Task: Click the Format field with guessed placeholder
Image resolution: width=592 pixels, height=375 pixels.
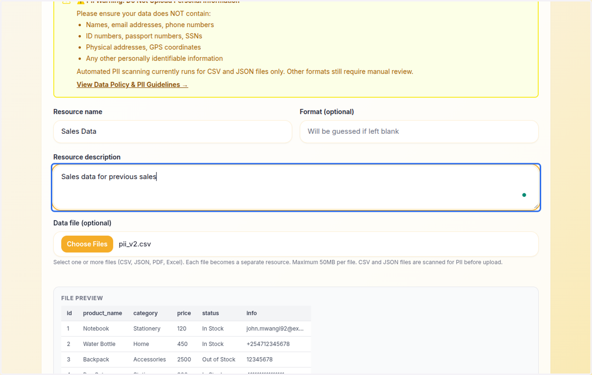Action: [419, 132]
